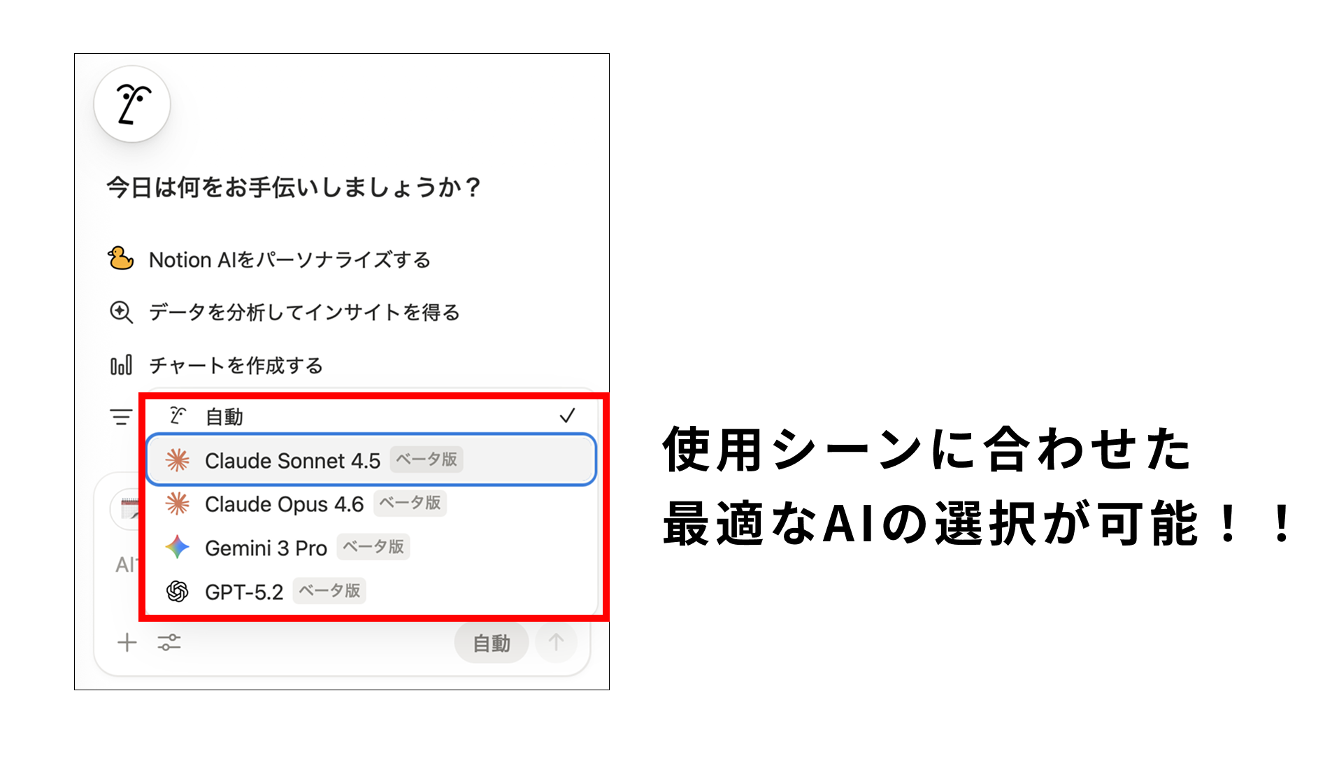Click the Notion AI face avatar

[132, 104]
